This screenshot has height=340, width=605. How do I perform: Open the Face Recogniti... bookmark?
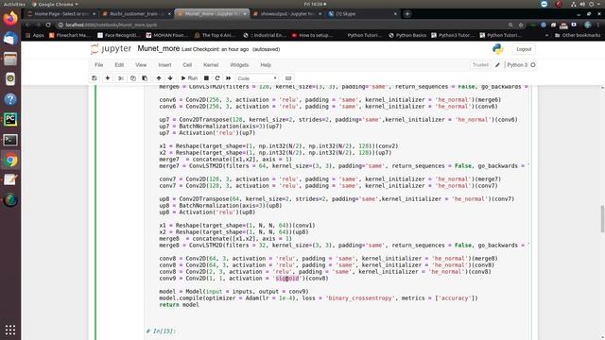(x=118, y=35)
